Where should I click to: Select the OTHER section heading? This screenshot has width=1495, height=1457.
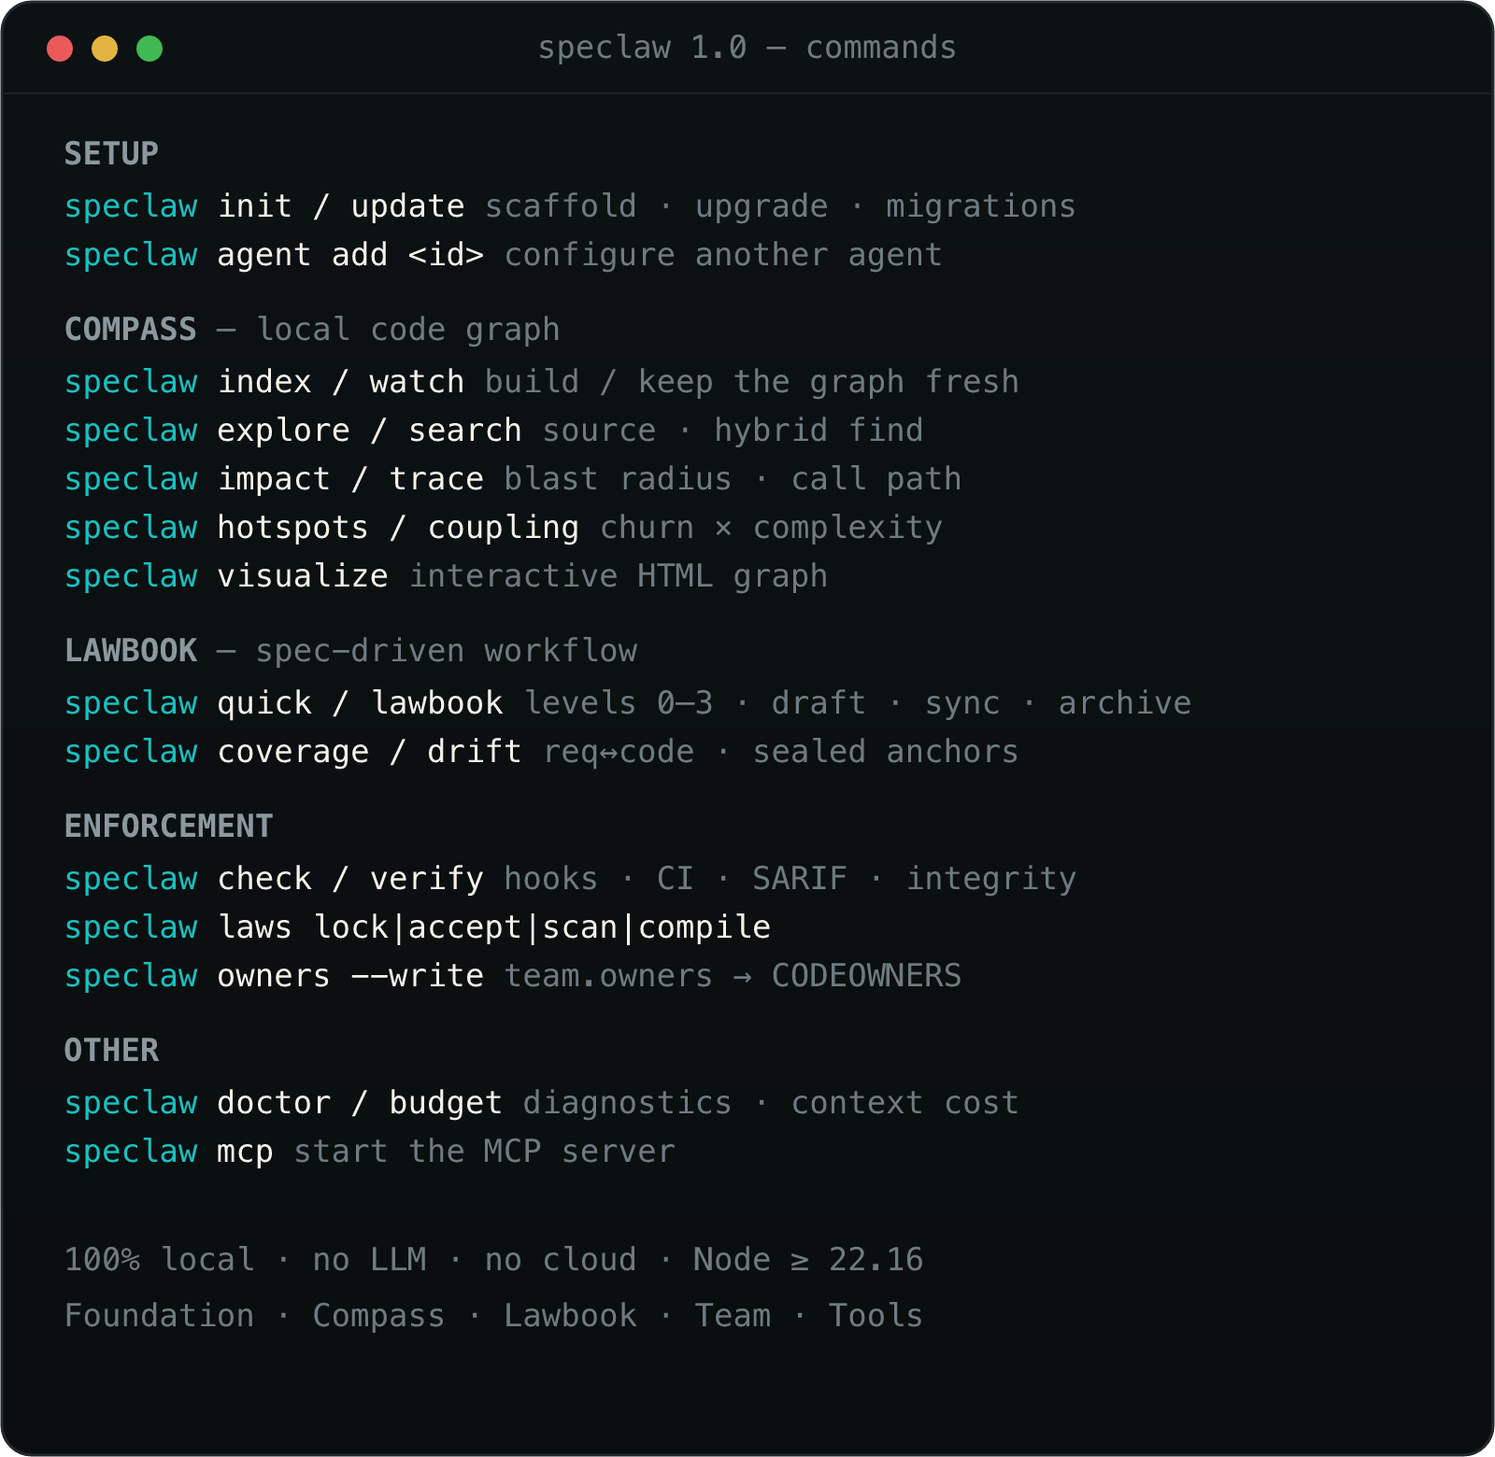tap(111, 1050)
